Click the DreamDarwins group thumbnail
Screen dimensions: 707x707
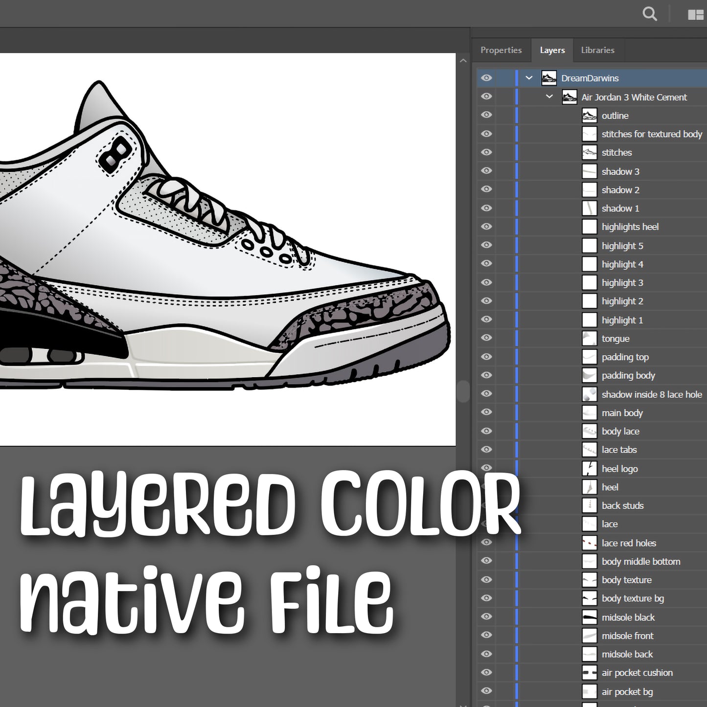coord(548,77)
